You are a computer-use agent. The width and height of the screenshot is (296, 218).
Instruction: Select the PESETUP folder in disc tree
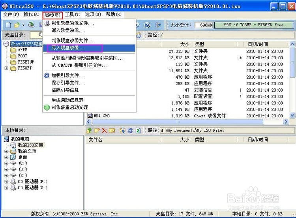click(26, 62)
